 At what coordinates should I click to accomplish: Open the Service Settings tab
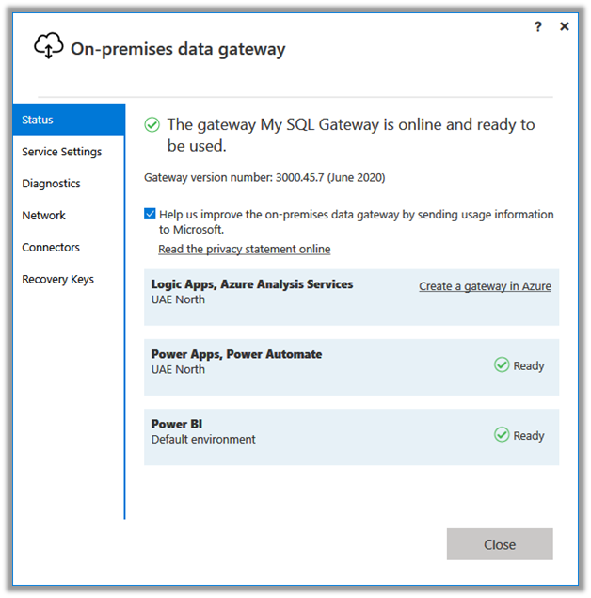coord(62,152)
